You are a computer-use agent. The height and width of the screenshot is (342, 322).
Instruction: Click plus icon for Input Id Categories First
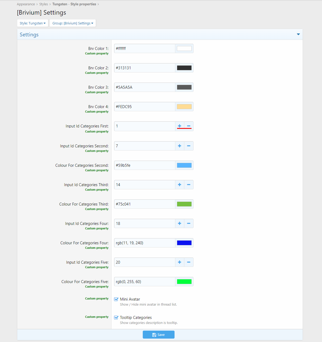(x=180, y=126)
